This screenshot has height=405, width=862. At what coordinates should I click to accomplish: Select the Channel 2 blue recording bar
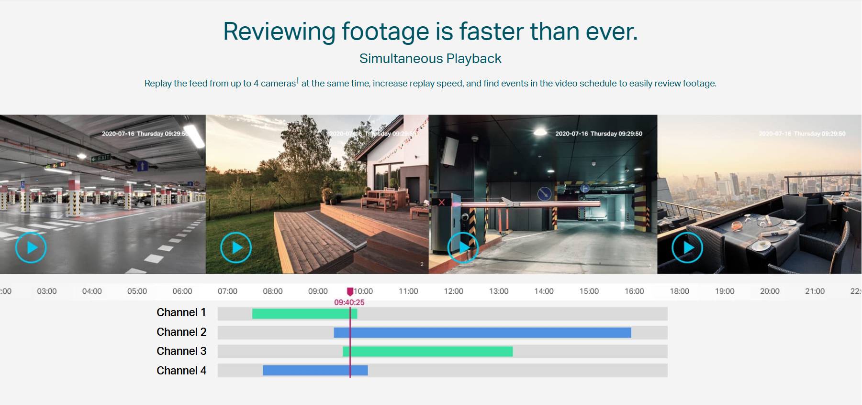coord(483,332)
